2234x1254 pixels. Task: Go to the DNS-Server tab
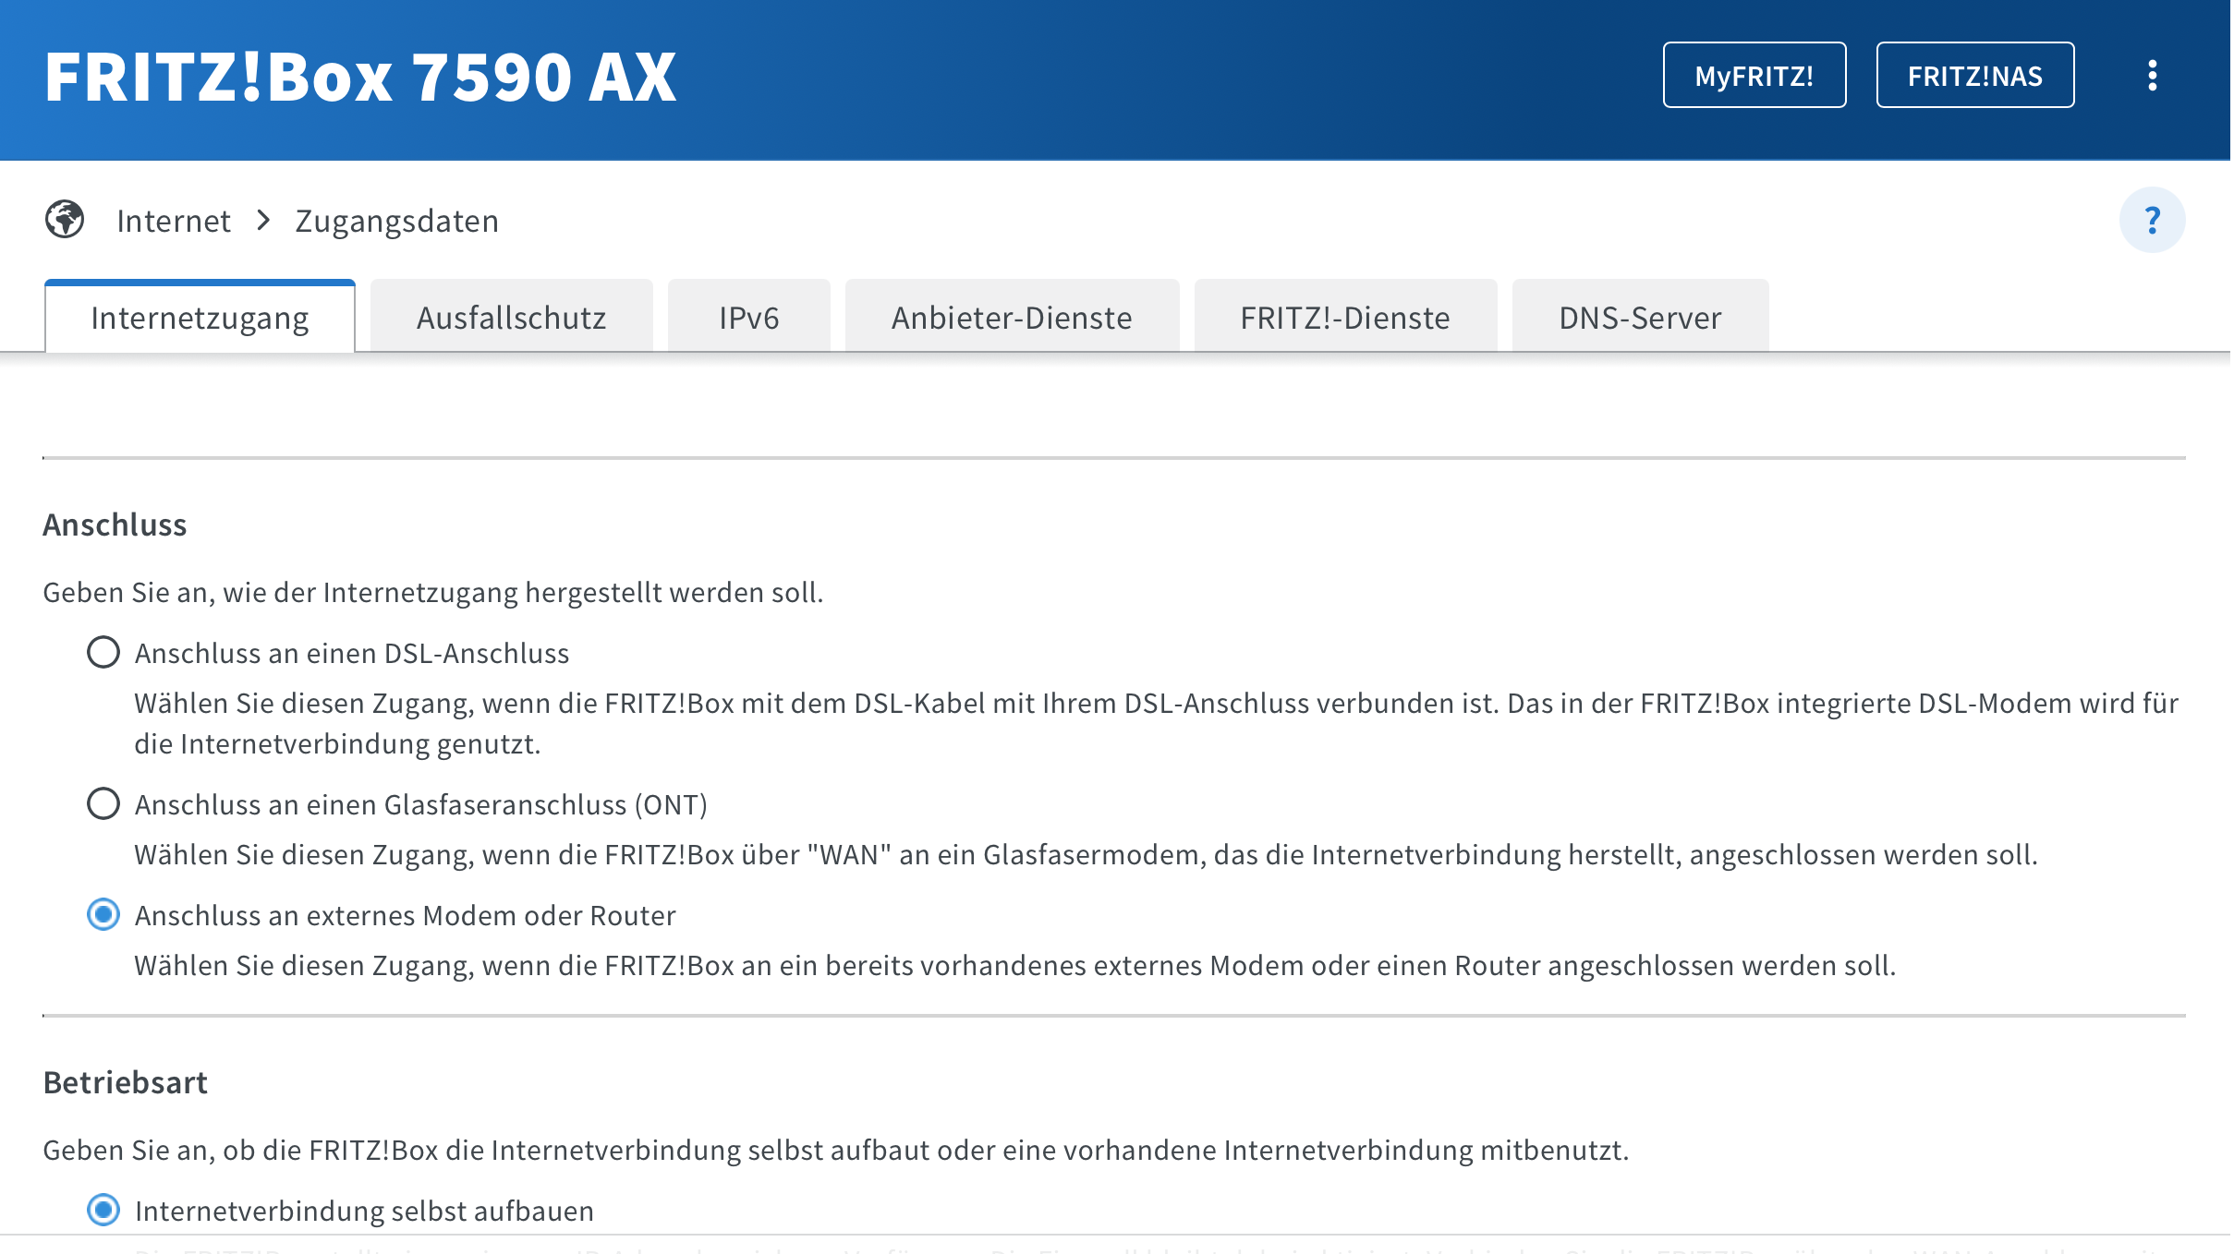pyautogui.click(x=1640, y=318)
